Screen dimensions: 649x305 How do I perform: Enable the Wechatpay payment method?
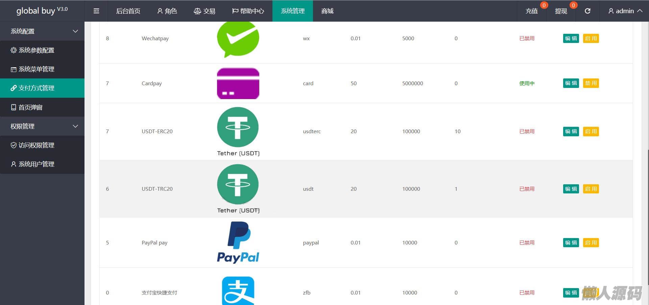pyautogui.click(x=591, y=39)
